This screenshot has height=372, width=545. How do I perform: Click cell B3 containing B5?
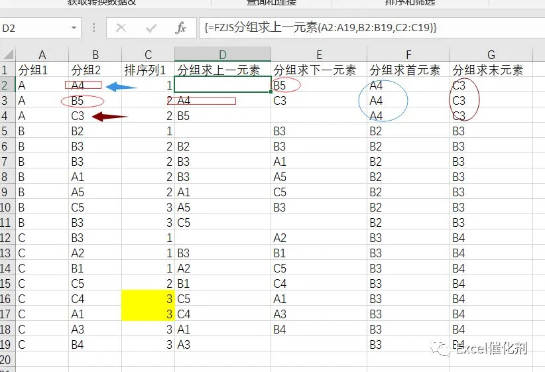[95, 101]
